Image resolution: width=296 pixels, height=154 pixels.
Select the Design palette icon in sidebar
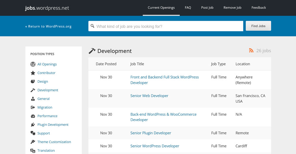[33, 81]
